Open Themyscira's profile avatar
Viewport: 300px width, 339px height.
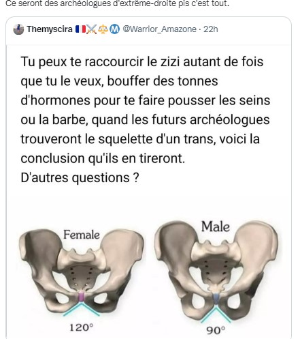click(18, 29)
